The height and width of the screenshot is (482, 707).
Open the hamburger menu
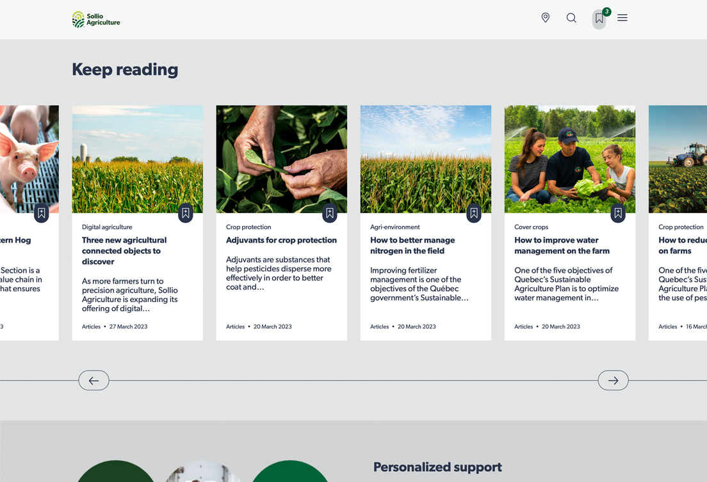(622, 18)
